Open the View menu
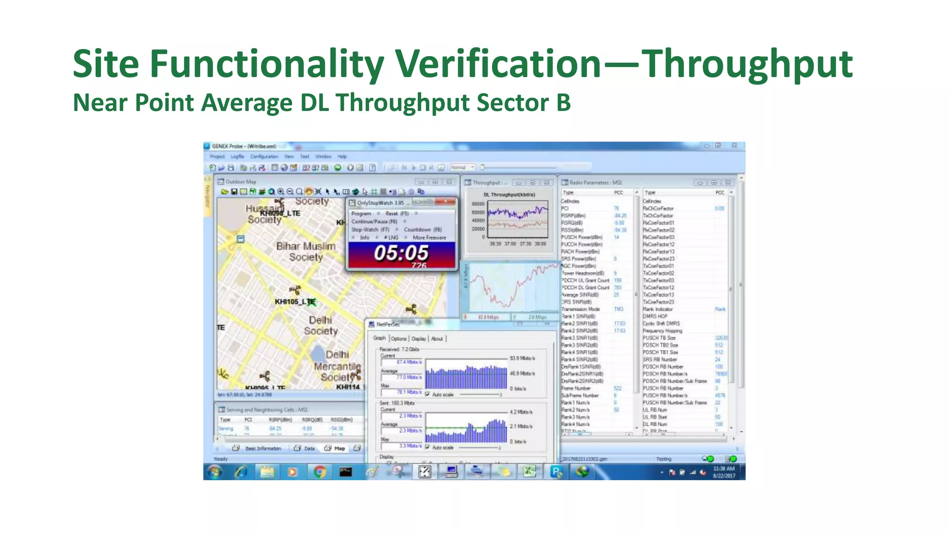Image resolution: width=949 pixels, height=533 pixels. coord(289,156)
